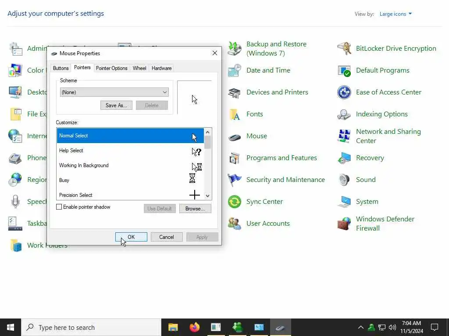
Task: Enable pointer shadow checkbox
Action: click(59, 207)
